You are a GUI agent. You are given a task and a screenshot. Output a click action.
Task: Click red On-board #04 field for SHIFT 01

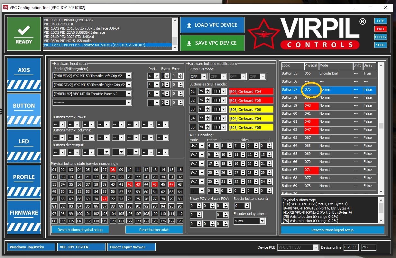(x=251, y=91)
